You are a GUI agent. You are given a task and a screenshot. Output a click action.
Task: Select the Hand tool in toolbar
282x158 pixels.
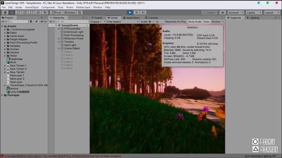[5, 13]
